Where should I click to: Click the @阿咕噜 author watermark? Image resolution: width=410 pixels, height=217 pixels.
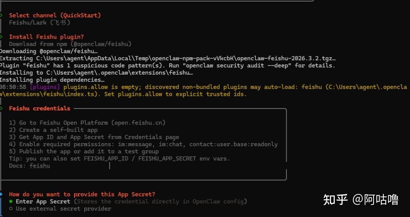pos(376,199)
